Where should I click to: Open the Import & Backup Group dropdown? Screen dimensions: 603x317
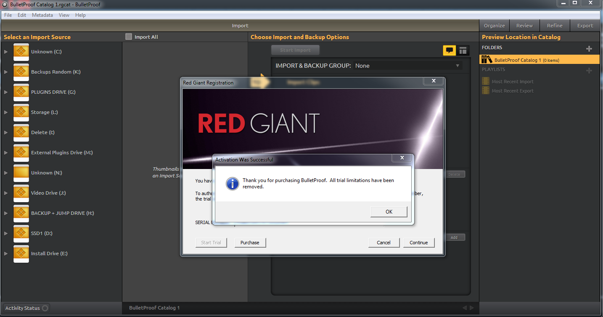click(x=407, y=66)
